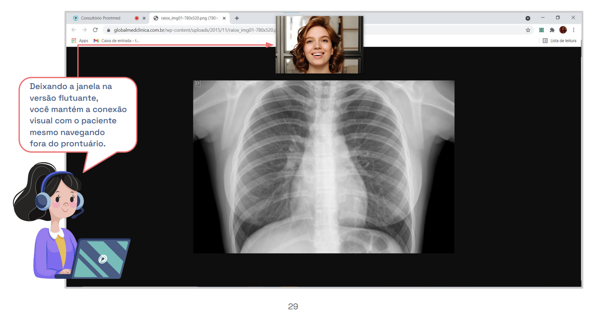Click the green grid extension icon
Screen dimensions: 592x316
[x=541, y=30]
